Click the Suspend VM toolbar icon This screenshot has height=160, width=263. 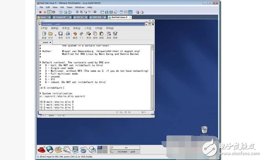pos(45,12)
